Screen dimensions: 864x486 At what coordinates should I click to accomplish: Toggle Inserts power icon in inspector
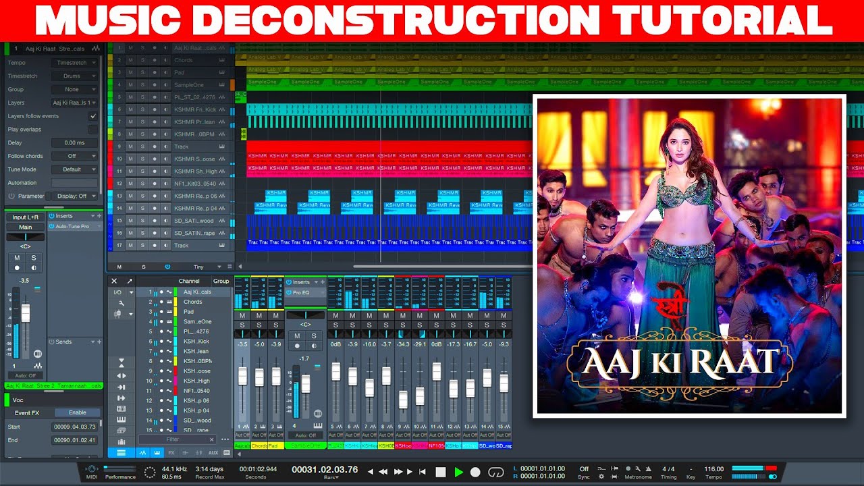click(51, 216)
